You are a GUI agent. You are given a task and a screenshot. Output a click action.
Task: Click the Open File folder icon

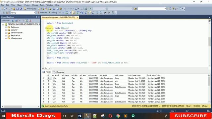click(x=14, y=9)
